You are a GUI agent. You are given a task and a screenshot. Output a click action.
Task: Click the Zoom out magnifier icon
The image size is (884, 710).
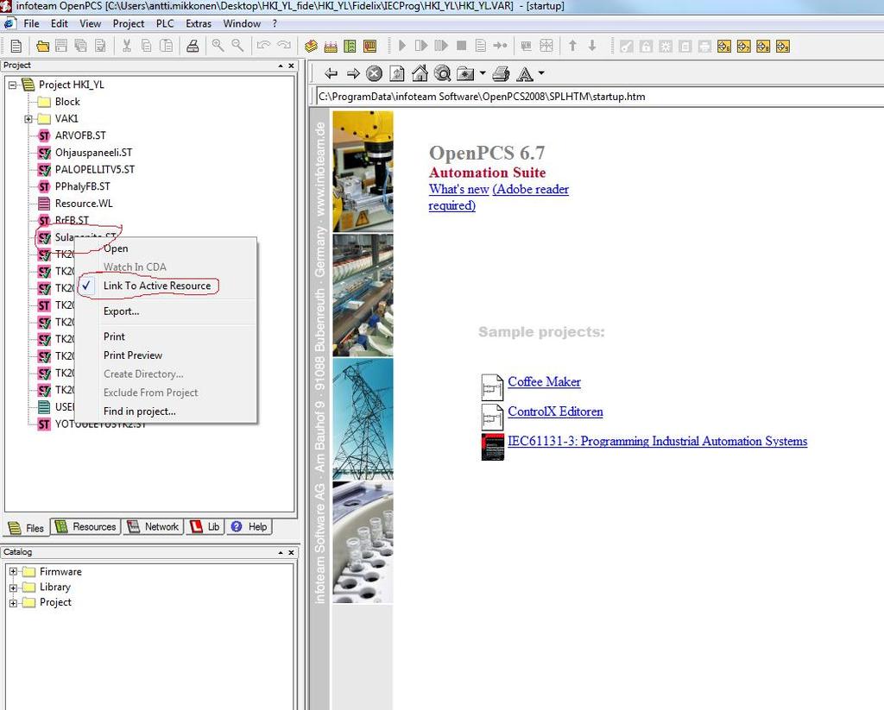(x=237, y=46)
